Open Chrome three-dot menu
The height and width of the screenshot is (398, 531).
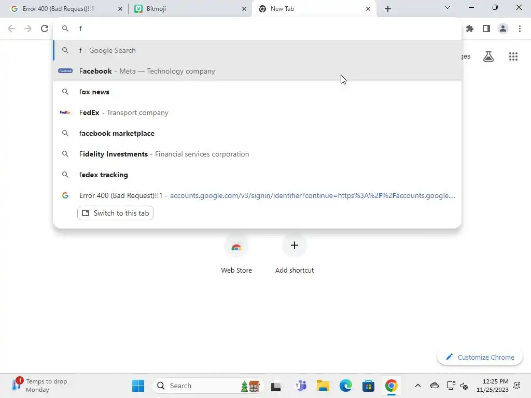(x=520, y=29)
